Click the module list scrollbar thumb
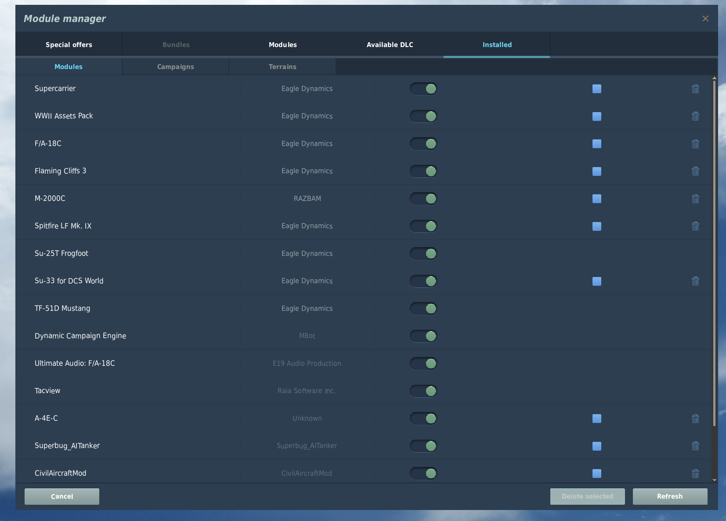726x521 pixels. [x=715, y=253]
